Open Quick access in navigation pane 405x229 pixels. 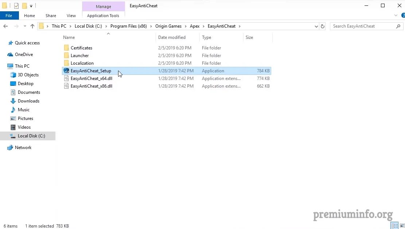coord(27,43)
